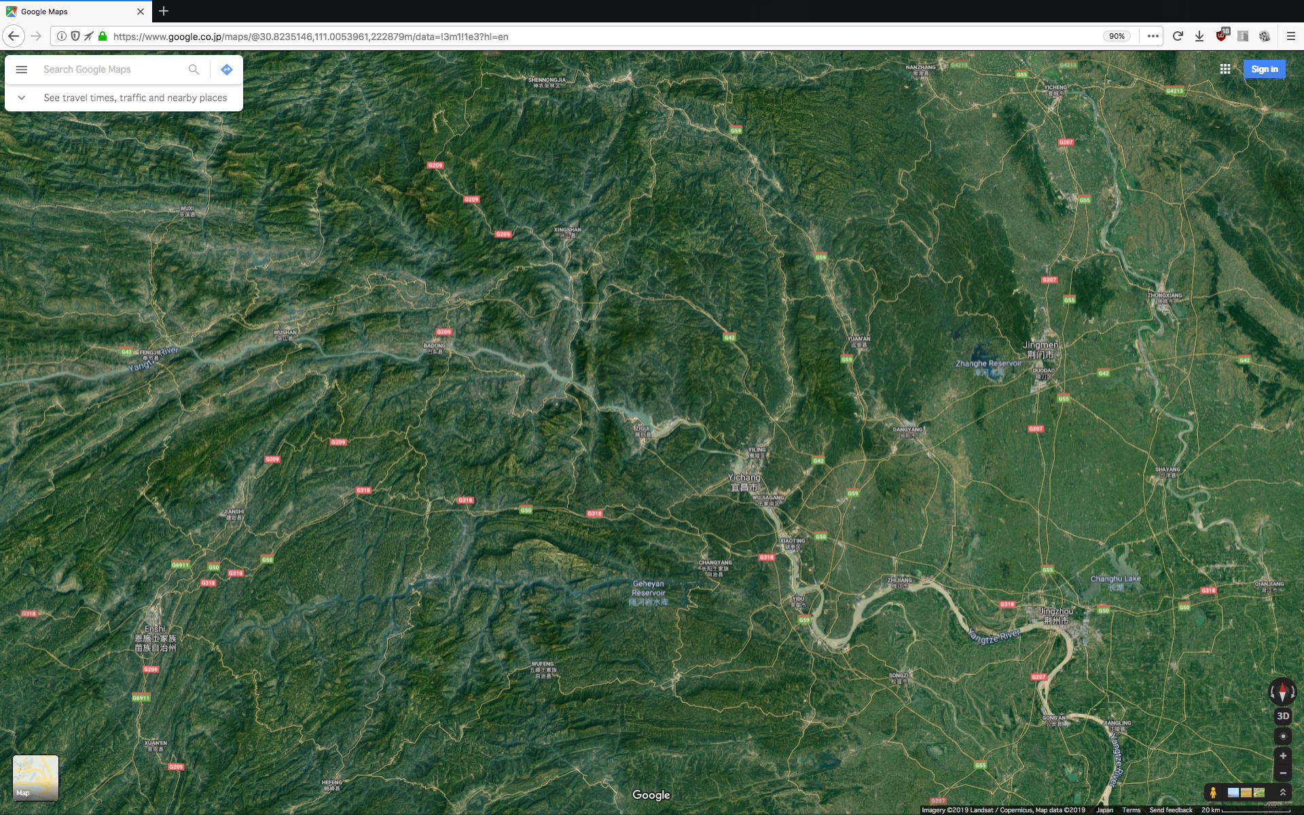This screenshot has height=815, width=1304.
Task: Open directions with the blue arrow icon
Action: (x=227, y=69)
